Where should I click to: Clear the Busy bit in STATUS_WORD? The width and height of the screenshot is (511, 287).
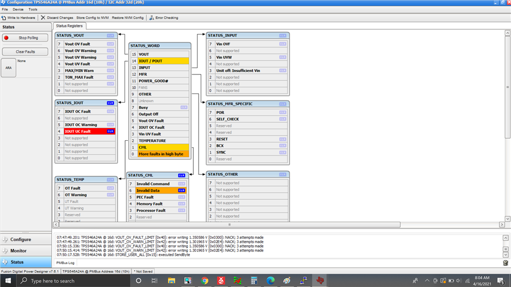pos(184,107)
